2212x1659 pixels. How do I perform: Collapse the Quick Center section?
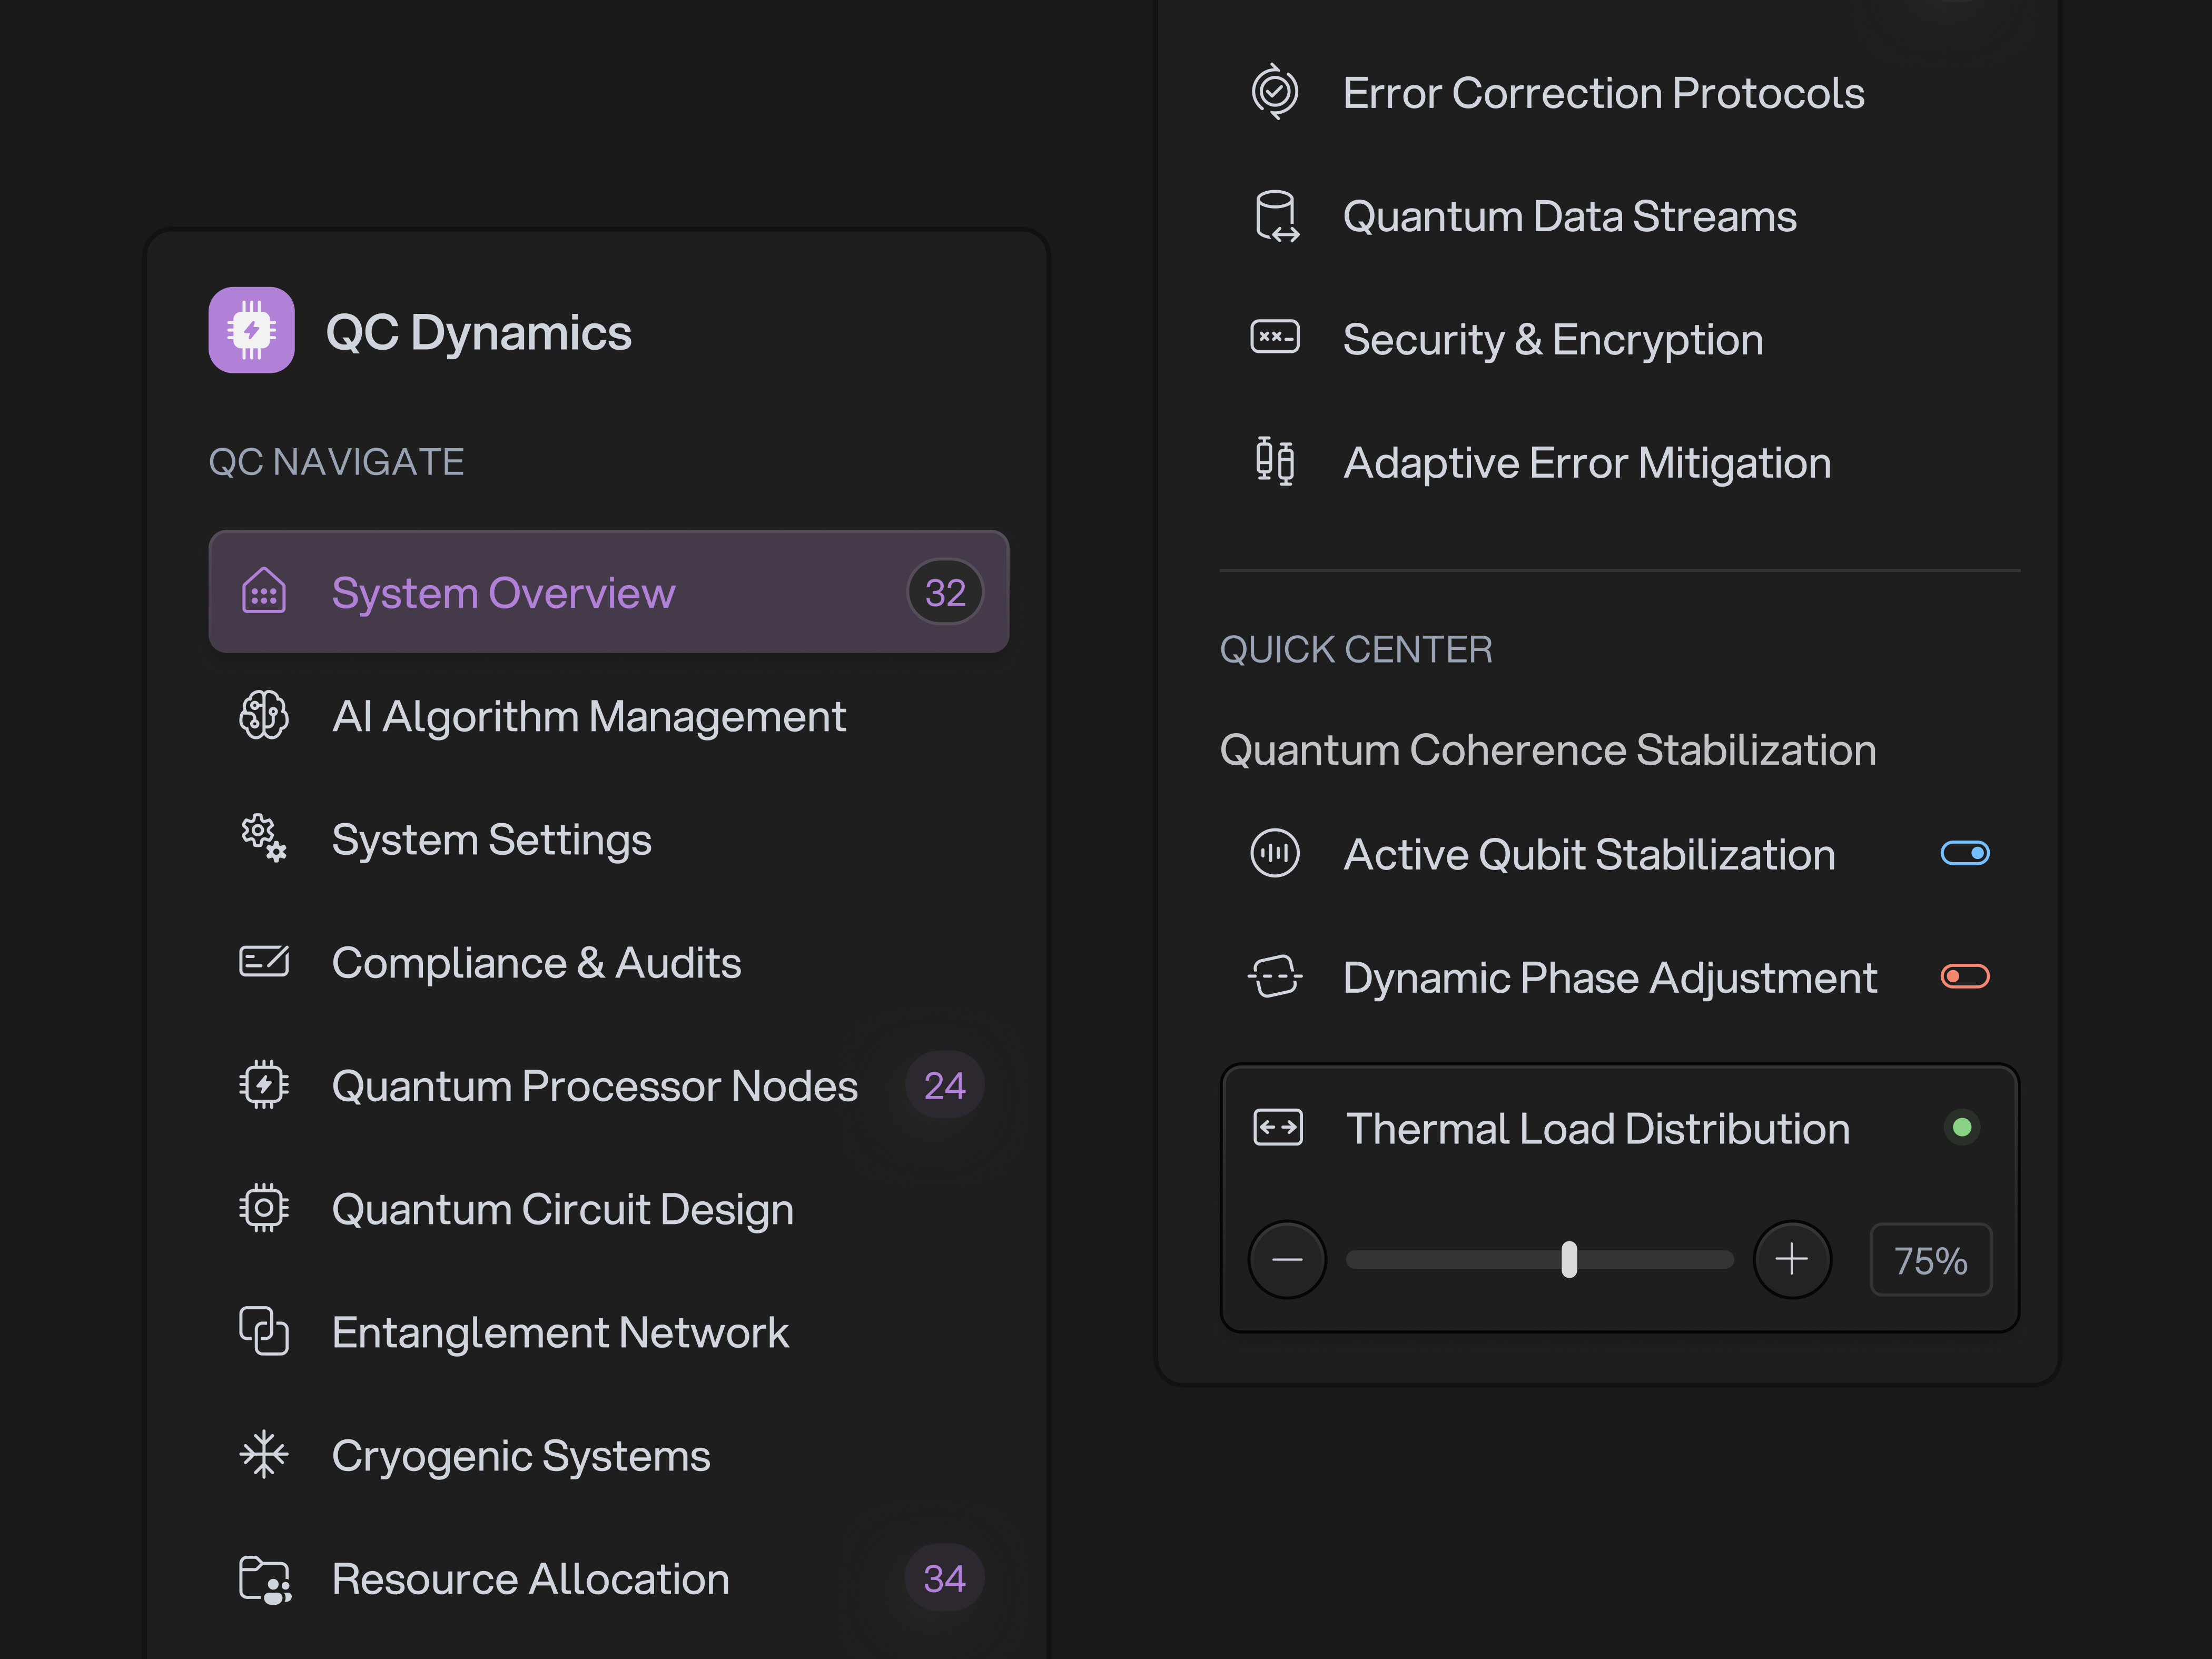pyautogui.click(x=1356, y=649)
